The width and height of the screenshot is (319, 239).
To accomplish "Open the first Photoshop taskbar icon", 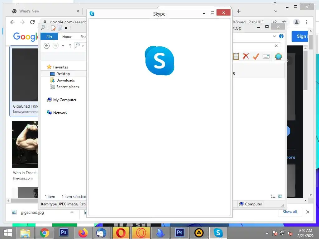I will click(x=64, y=232).
